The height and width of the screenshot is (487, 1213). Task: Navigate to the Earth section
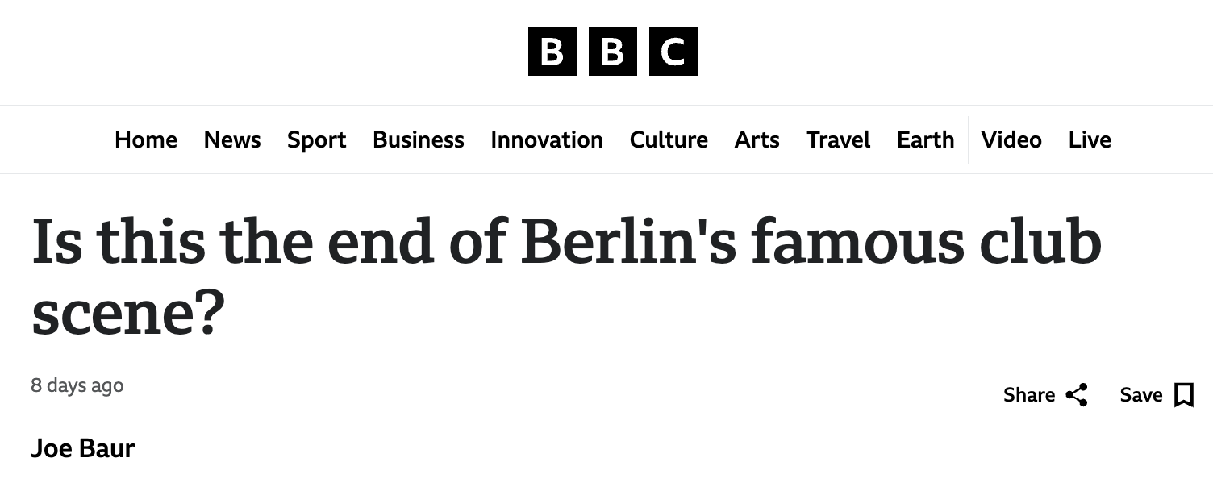click(925, 139)
